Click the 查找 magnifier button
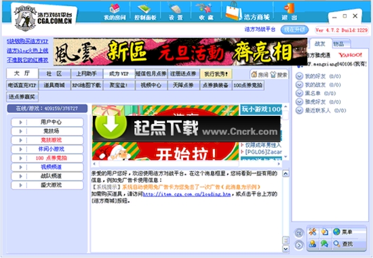 [343, 244]
